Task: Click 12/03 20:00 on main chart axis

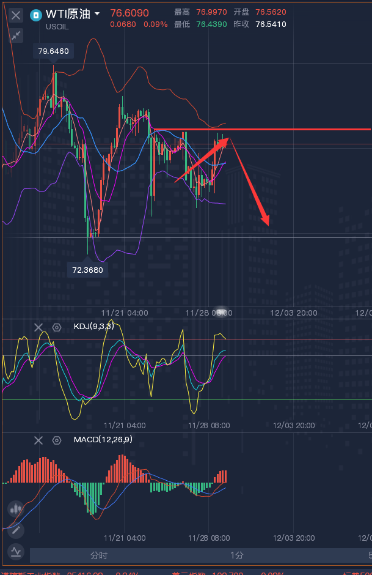Action: tap(294, 313)
